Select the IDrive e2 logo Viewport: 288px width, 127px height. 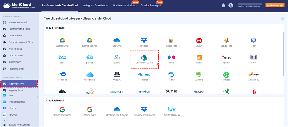[145, 92]
